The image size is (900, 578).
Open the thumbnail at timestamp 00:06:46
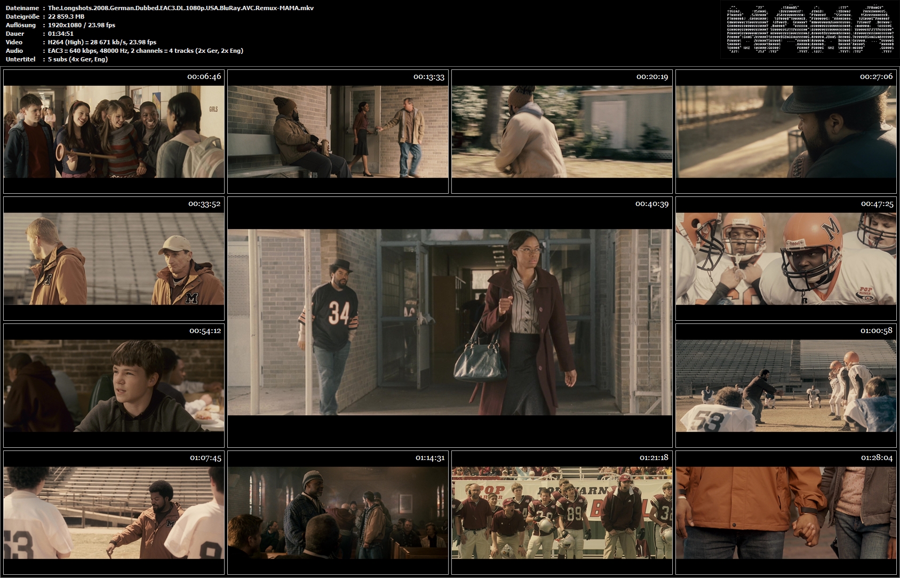coord(114,131)
